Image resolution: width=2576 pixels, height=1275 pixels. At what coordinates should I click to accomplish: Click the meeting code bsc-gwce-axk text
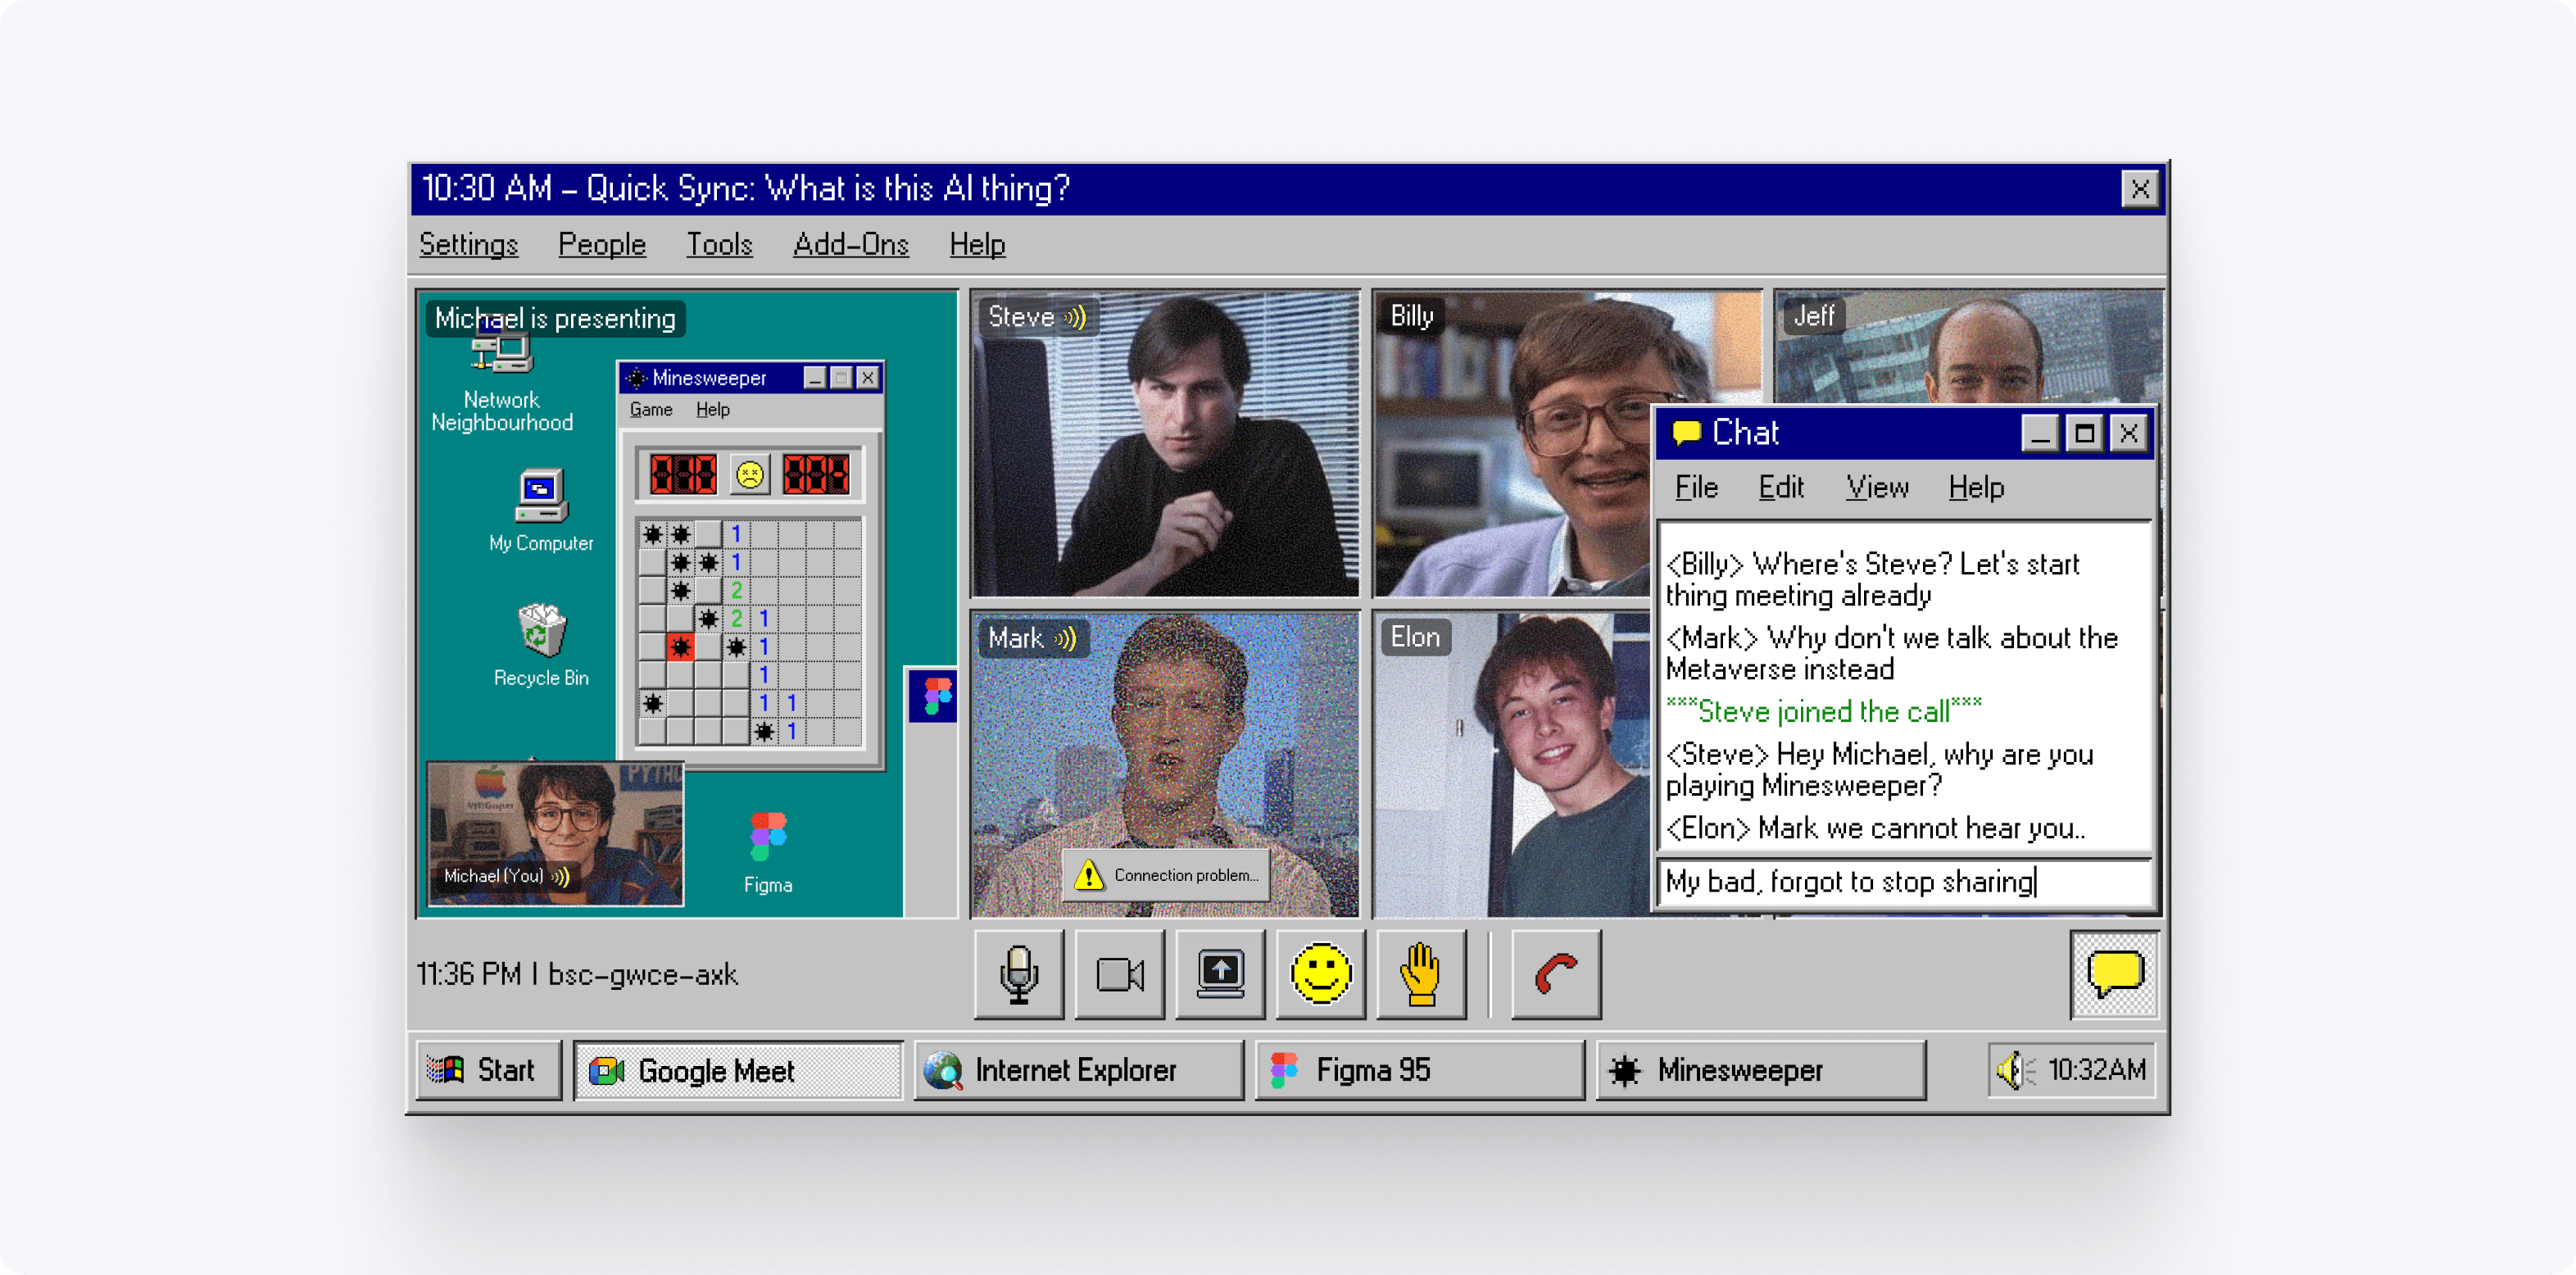pos(643,974)
